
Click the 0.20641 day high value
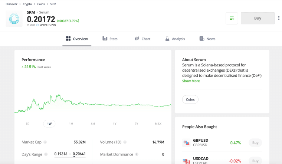click(79, 154)
